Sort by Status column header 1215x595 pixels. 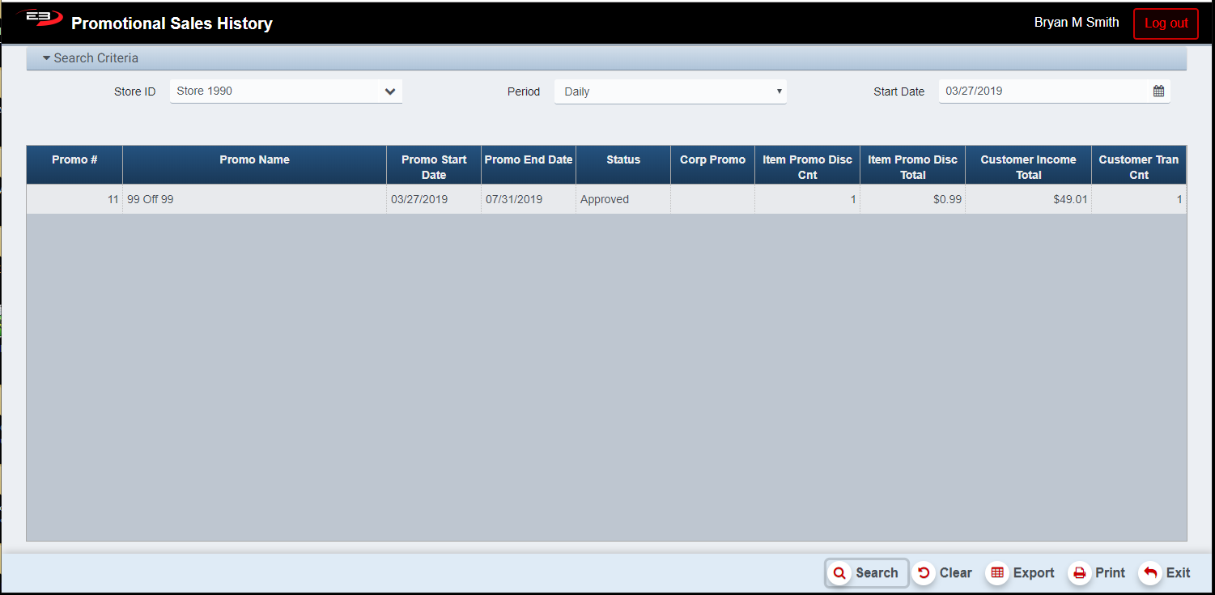pyautogui.click(x=622, y=160)
